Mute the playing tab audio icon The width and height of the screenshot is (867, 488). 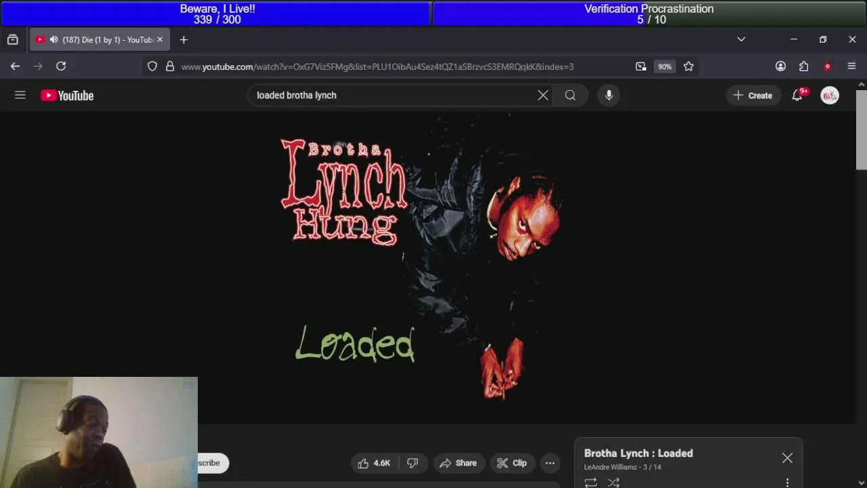(54, 40)
